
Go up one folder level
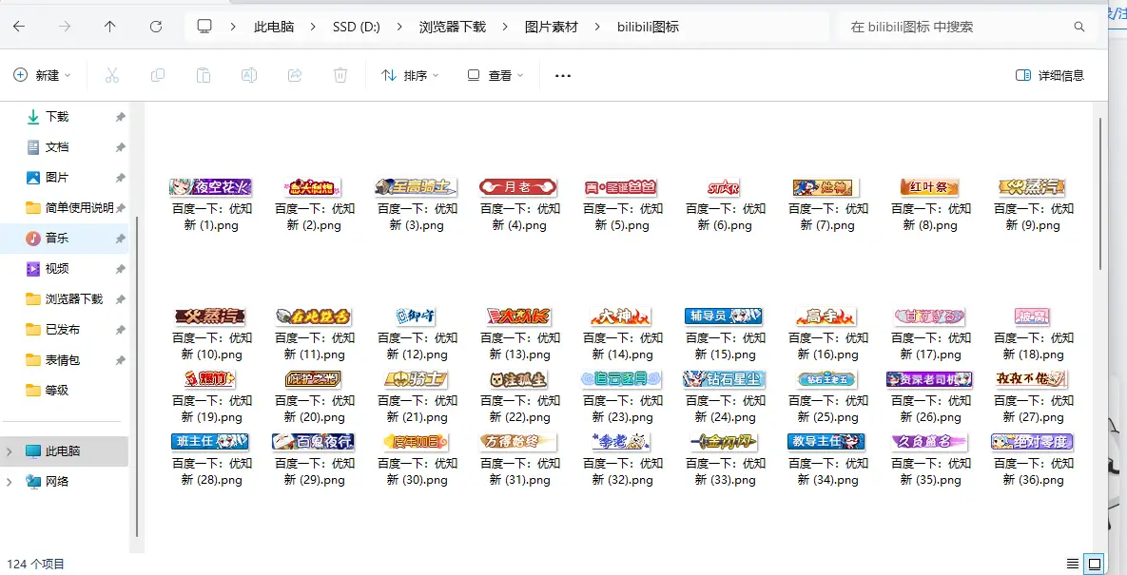(x=110, y=27)
